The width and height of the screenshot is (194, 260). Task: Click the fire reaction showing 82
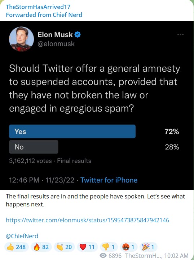coord(41,247)
